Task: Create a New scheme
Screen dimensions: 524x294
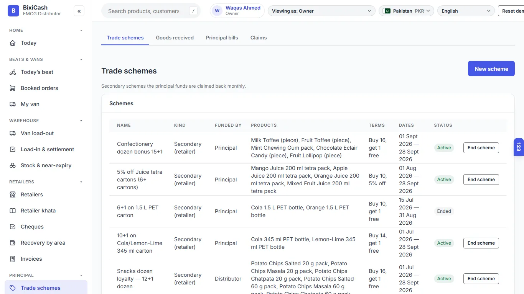Action: (491, 69)
